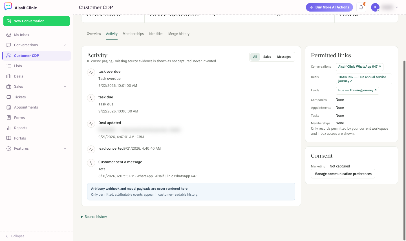Image resolution: width=406 pixels, height=241 pixels.
Task: Start a New Conversation
Action: 36,21
